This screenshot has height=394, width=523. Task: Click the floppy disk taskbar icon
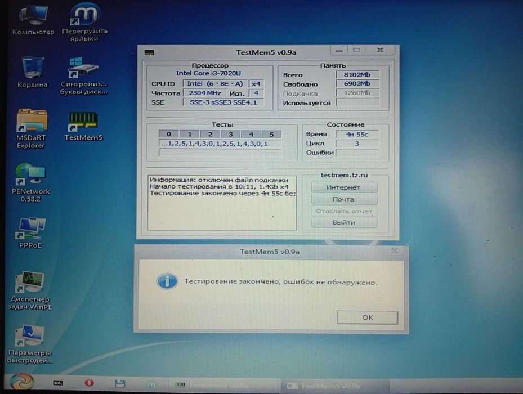120,384
